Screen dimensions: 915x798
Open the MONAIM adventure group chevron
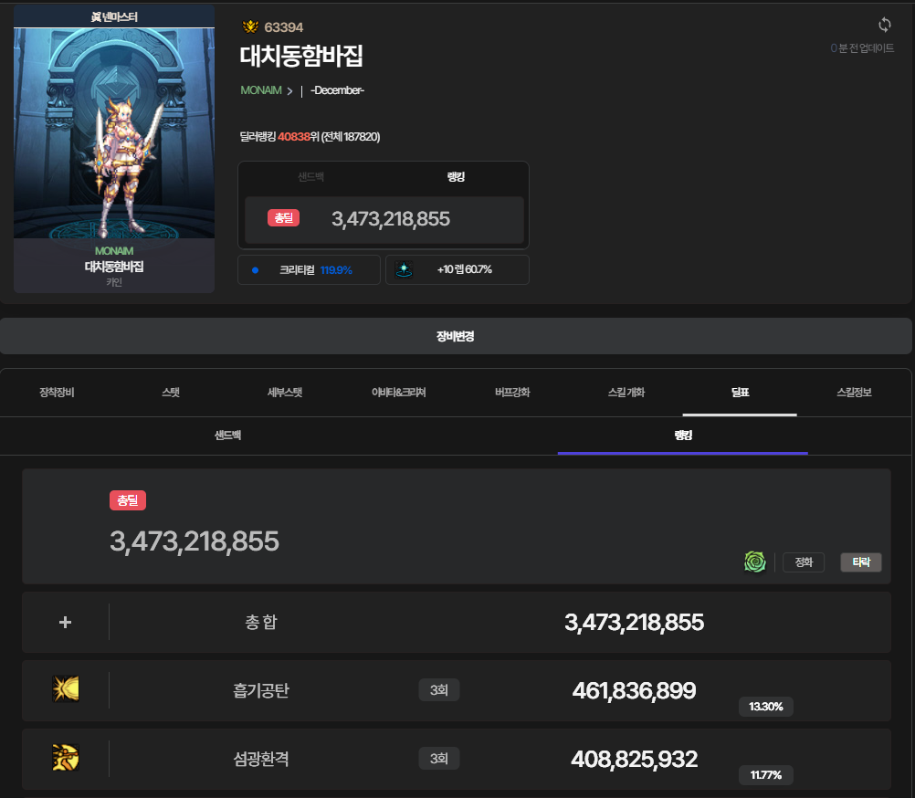coord(289,90)
